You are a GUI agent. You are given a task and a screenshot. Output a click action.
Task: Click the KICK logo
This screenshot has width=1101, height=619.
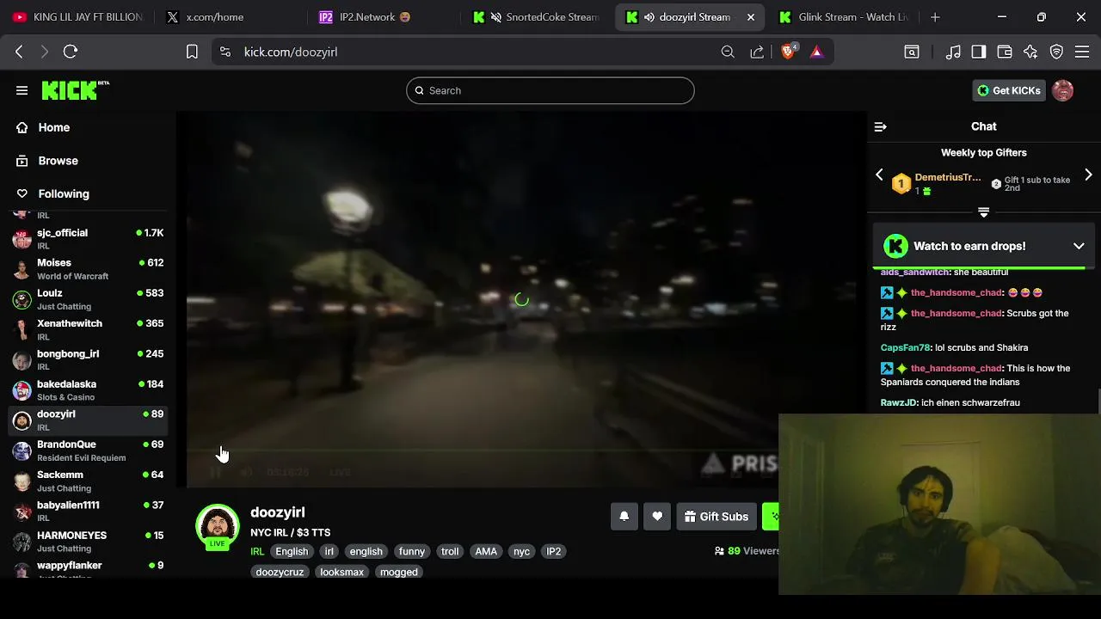75,90
